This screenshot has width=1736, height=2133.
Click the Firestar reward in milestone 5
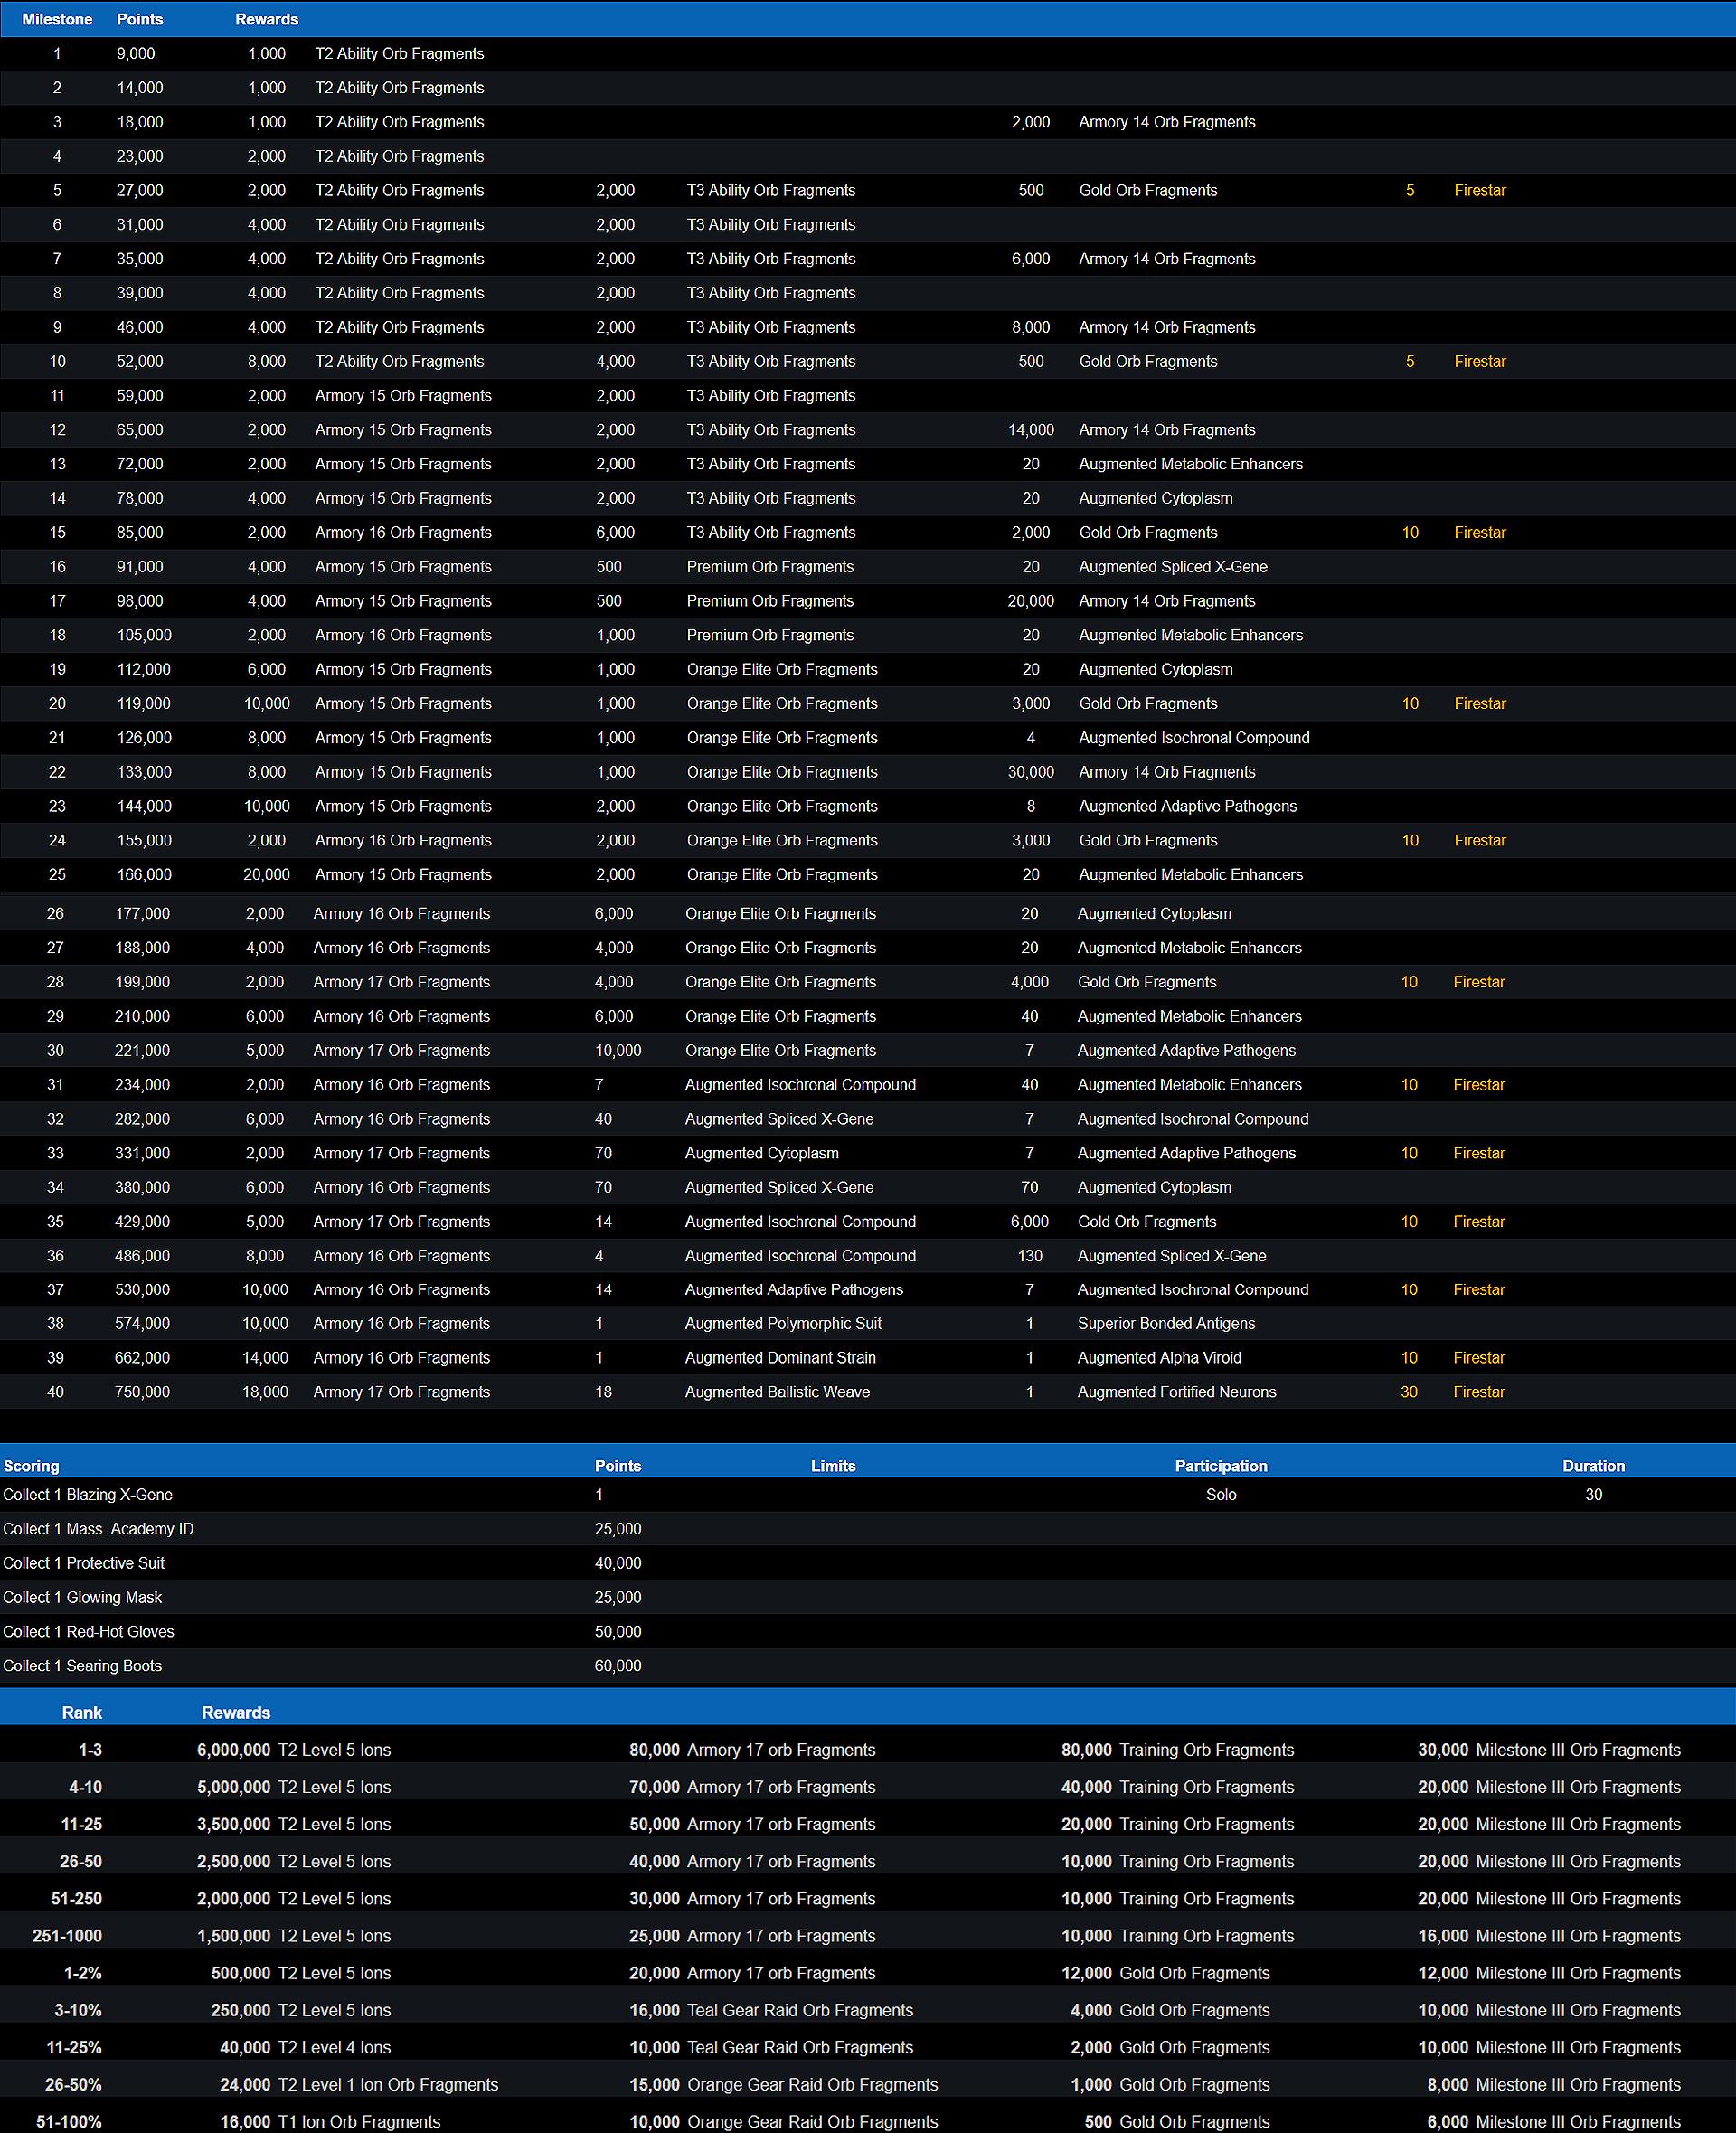pyautogui.click(x=1479, y=191)
